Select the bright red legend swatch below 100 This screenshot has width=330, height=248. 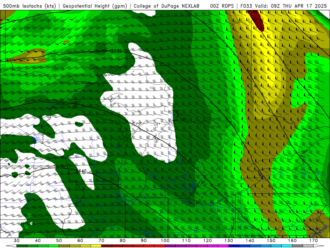pyautogui.click(x=160, y=246)
